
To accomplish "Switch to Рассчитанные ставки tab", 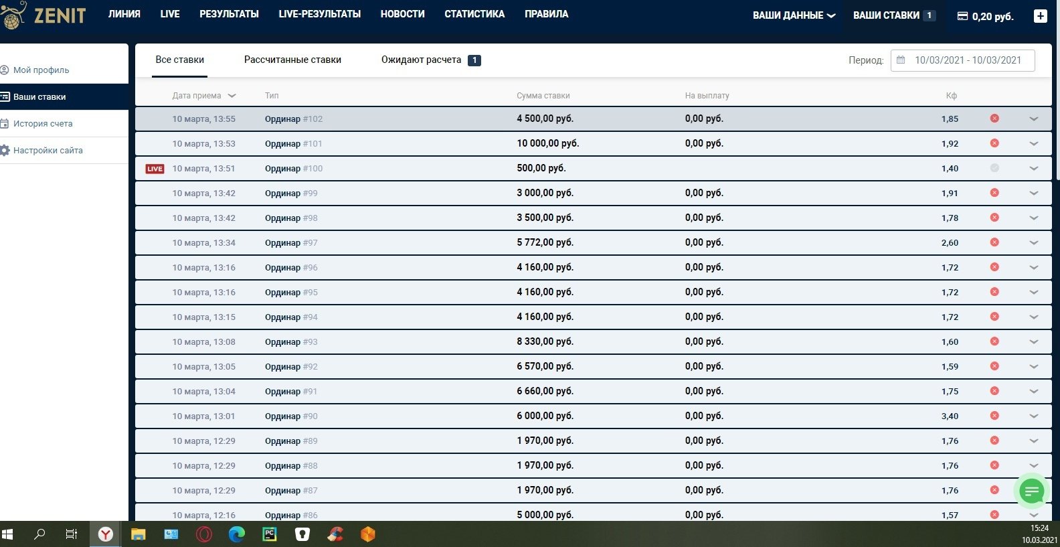I will click(292, 60).
